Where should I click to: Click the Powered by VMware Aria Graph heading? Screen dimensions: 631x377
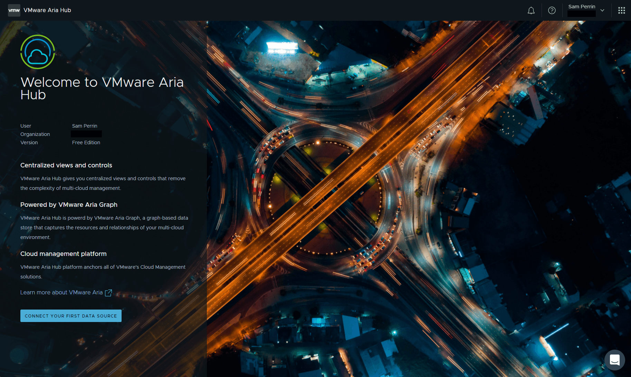point(69,205)
